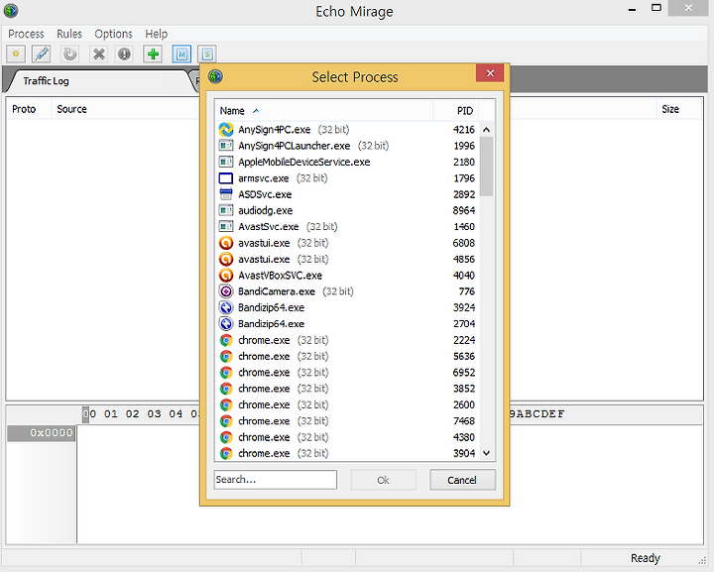Select the AvastVBoxSVC.exe process icon
The image size is (714, 572).
click(x=226, y=276)
